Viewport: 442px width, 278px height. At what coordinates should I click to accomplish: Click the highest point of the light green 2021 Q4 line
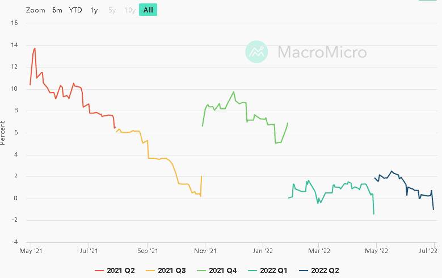tap(233, 92)
